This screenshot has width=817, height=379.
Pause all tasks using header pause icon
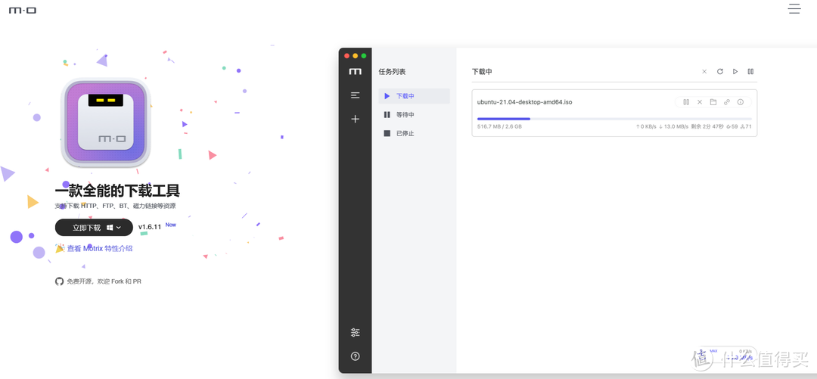[750, 72]
